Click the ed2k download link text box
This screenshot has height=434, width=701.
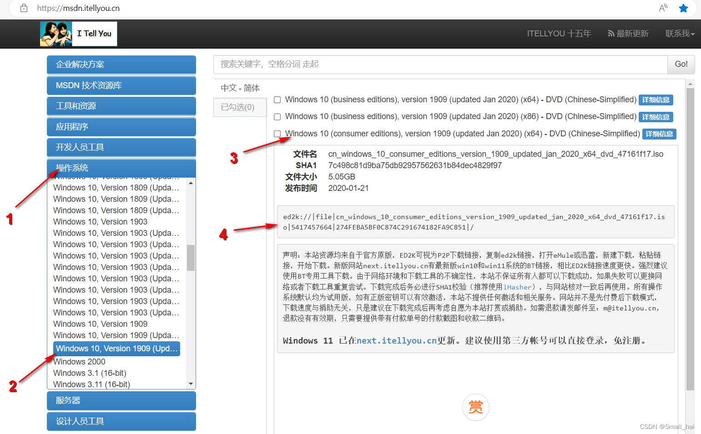(475, 222)
